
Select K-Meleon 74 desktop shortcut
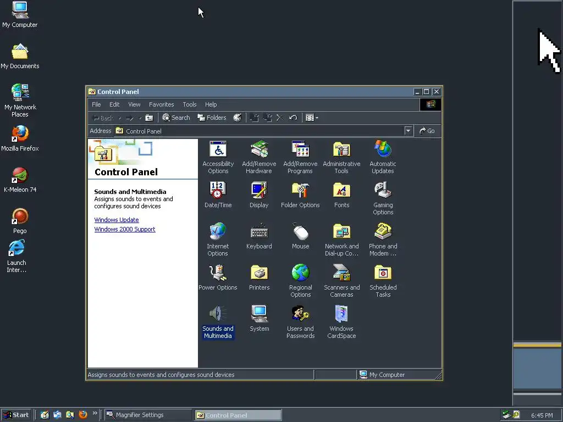20,180
